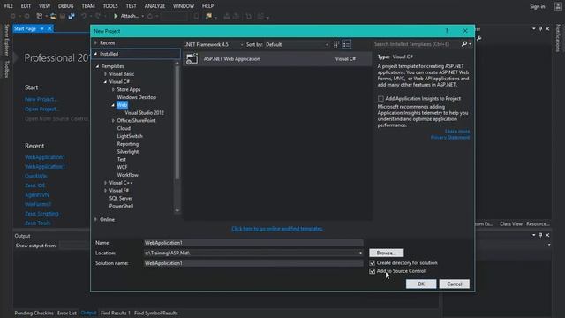Image resolution: width=565 pixels, height=318 pixels.
Task: Expand the Online section
Action: tap(96, 219)
